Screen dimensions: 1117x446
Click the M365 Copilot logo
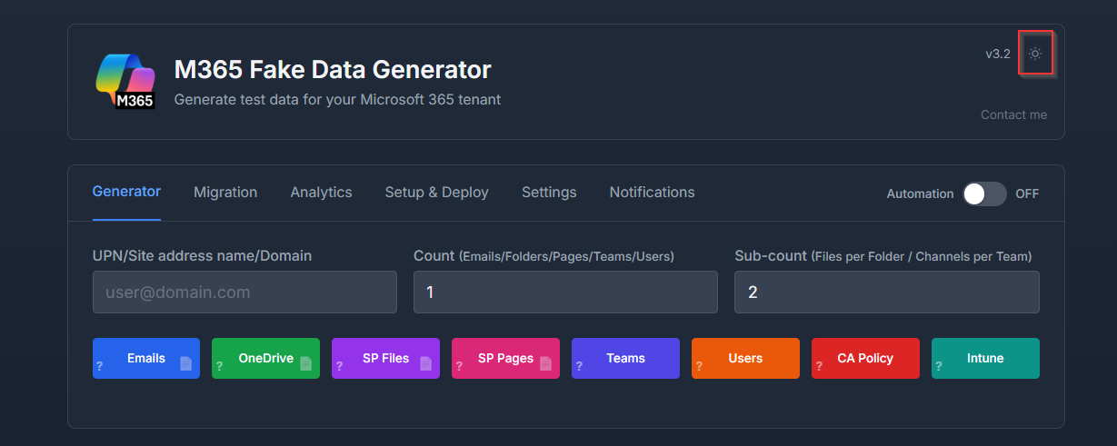pos(125,82)
